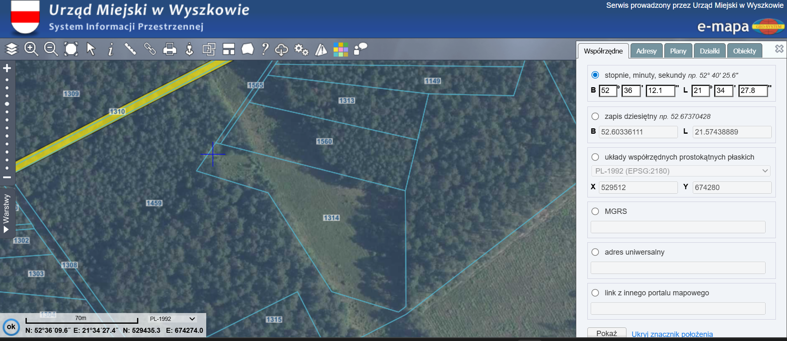Screen dimensions: 787x341
Task: Click 'Ukryj znacznik położenia' link
Action: [x=672, y=334]
